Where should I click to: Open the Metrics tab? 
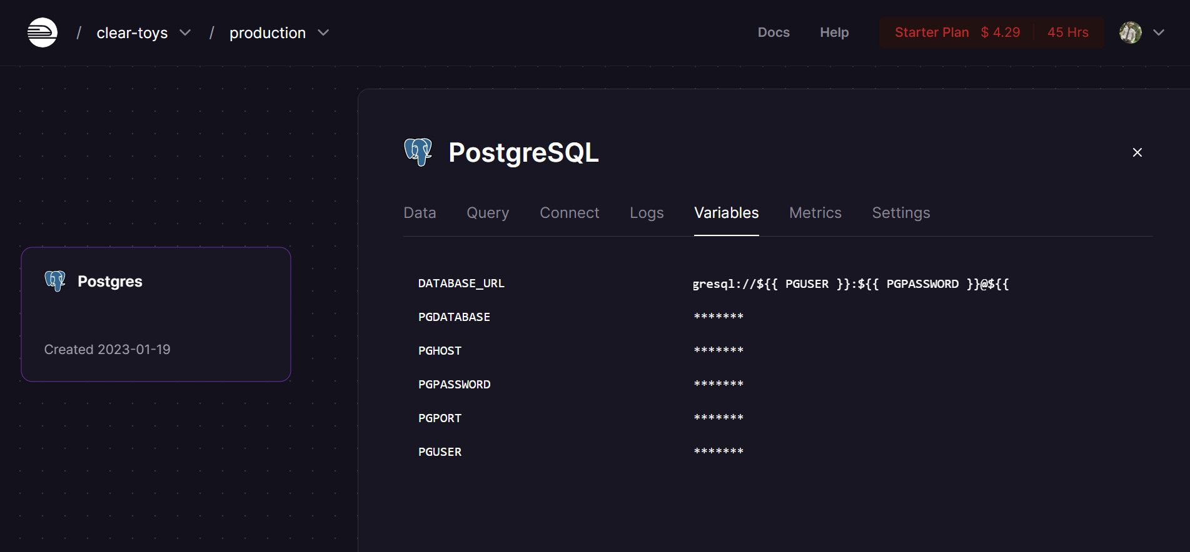point(815,213)
